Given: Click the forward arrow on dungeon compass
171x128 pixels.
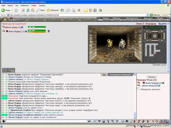Looking at the screenshot, I should (154, 32).
